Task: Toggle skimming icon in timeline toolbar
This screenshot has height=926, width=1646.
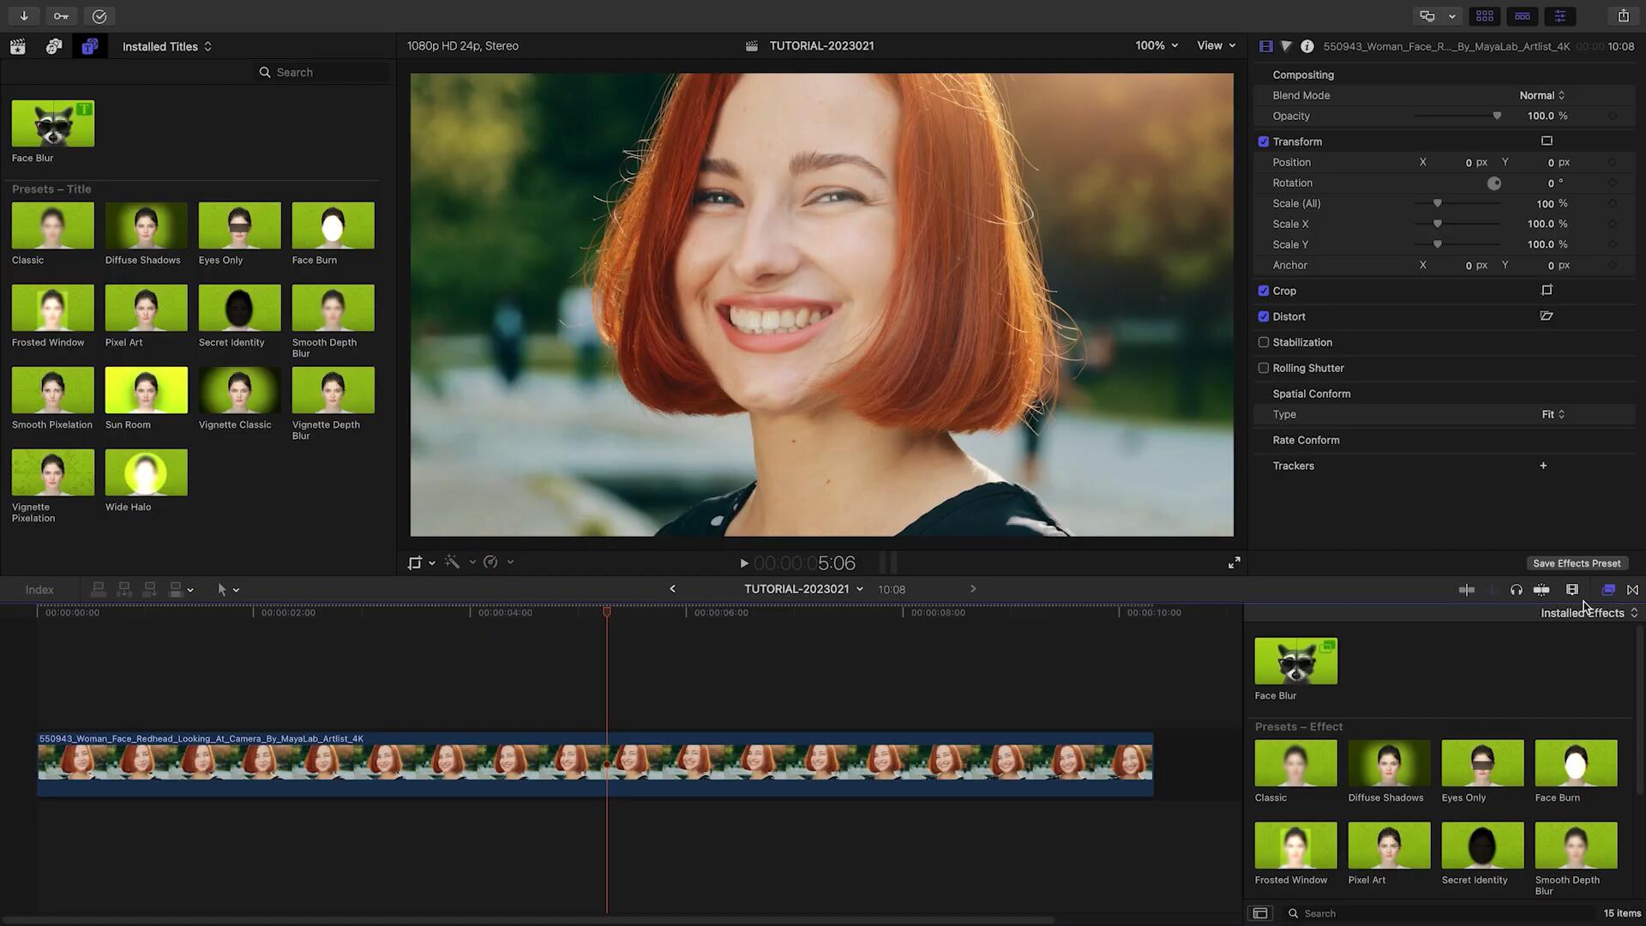Action: tap(1467, 590)
